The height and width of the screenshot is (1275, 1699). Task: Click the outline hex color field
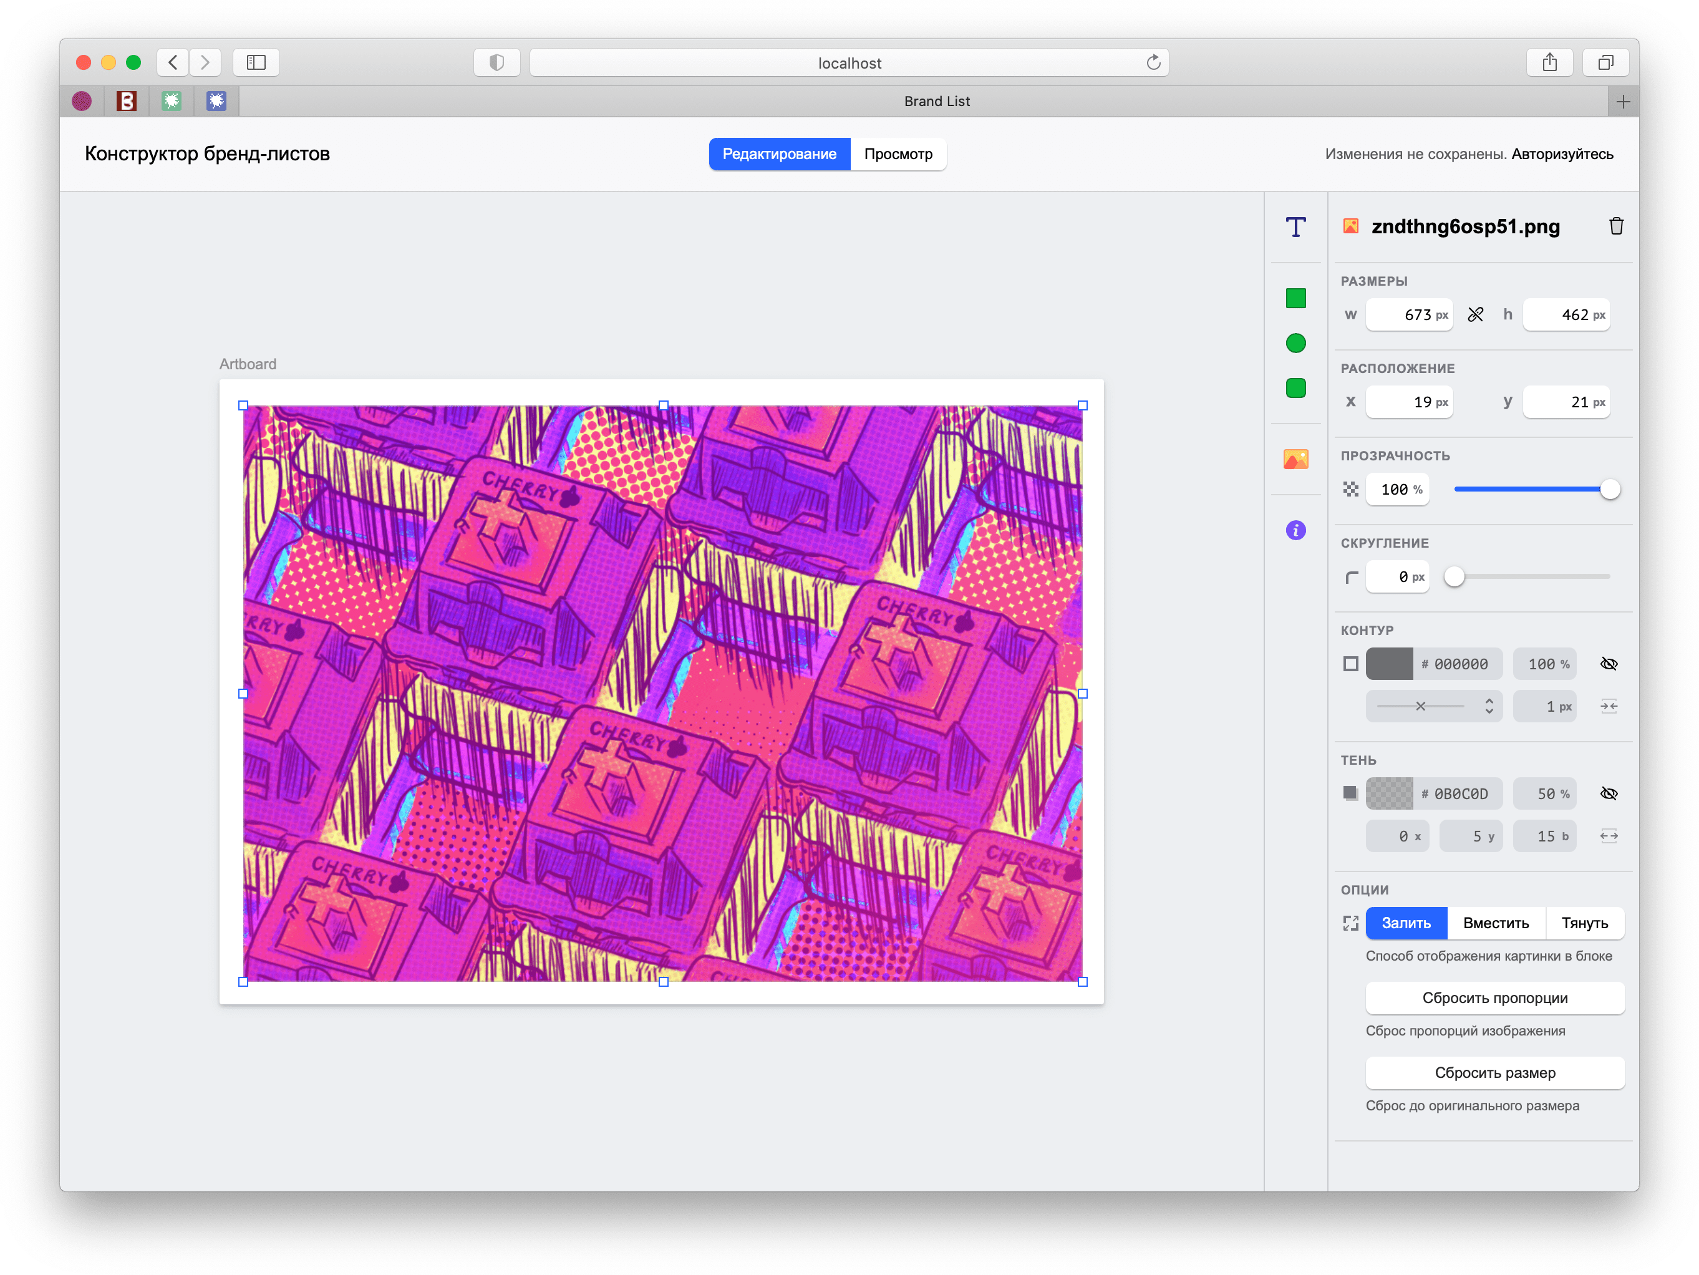coord(1458,664)
